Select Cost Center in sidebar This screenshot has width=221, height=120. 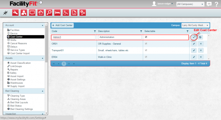[x=25, y=37]
